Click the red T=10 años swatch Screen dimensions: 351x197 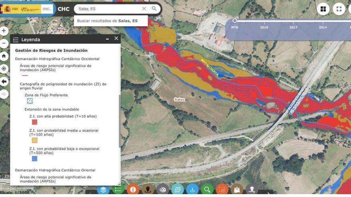click(x=34, y=122)
